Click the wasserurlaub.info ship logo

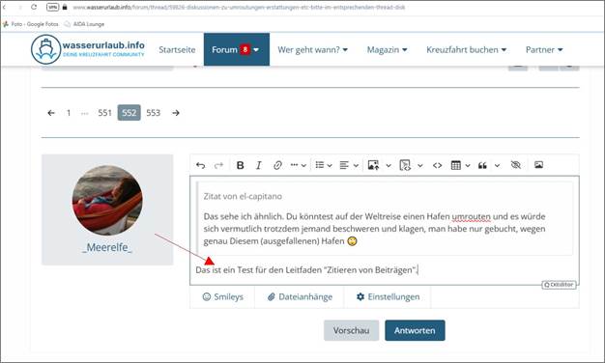click(46, 49)
